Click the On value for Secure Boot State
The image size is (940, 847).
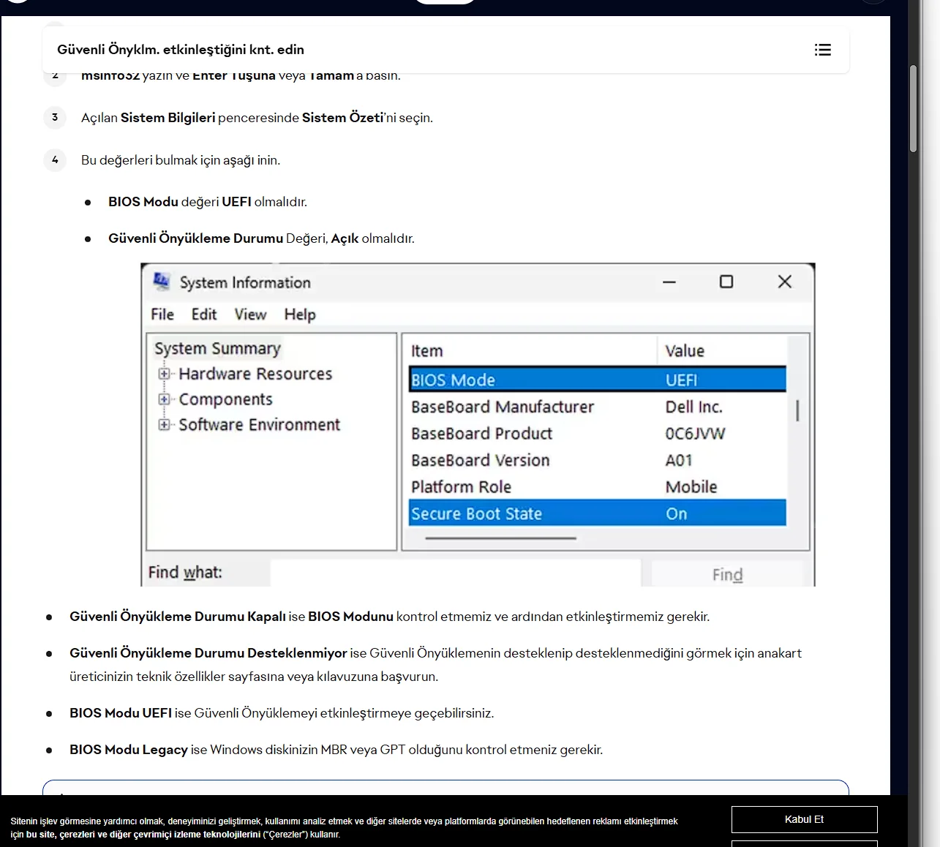pyautogui.click(x=677, y=514)
